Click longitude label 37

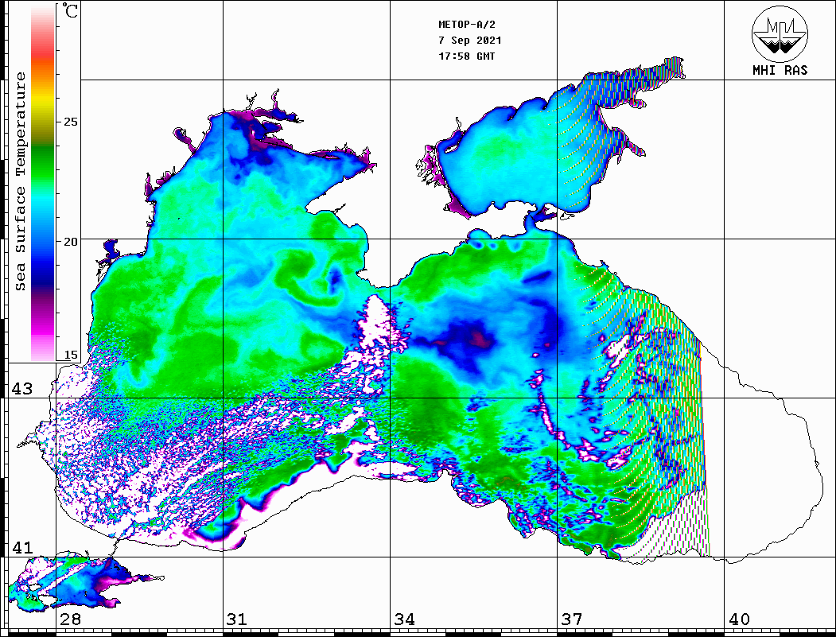point(572,619)
